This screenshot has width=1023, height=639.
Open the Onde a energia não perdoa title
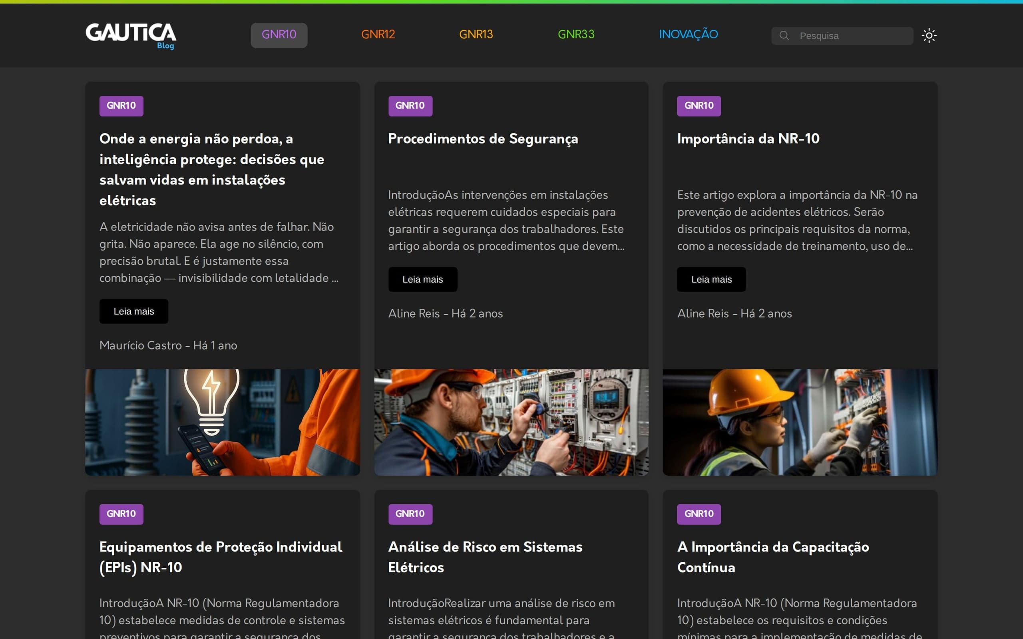click(212, 169)
